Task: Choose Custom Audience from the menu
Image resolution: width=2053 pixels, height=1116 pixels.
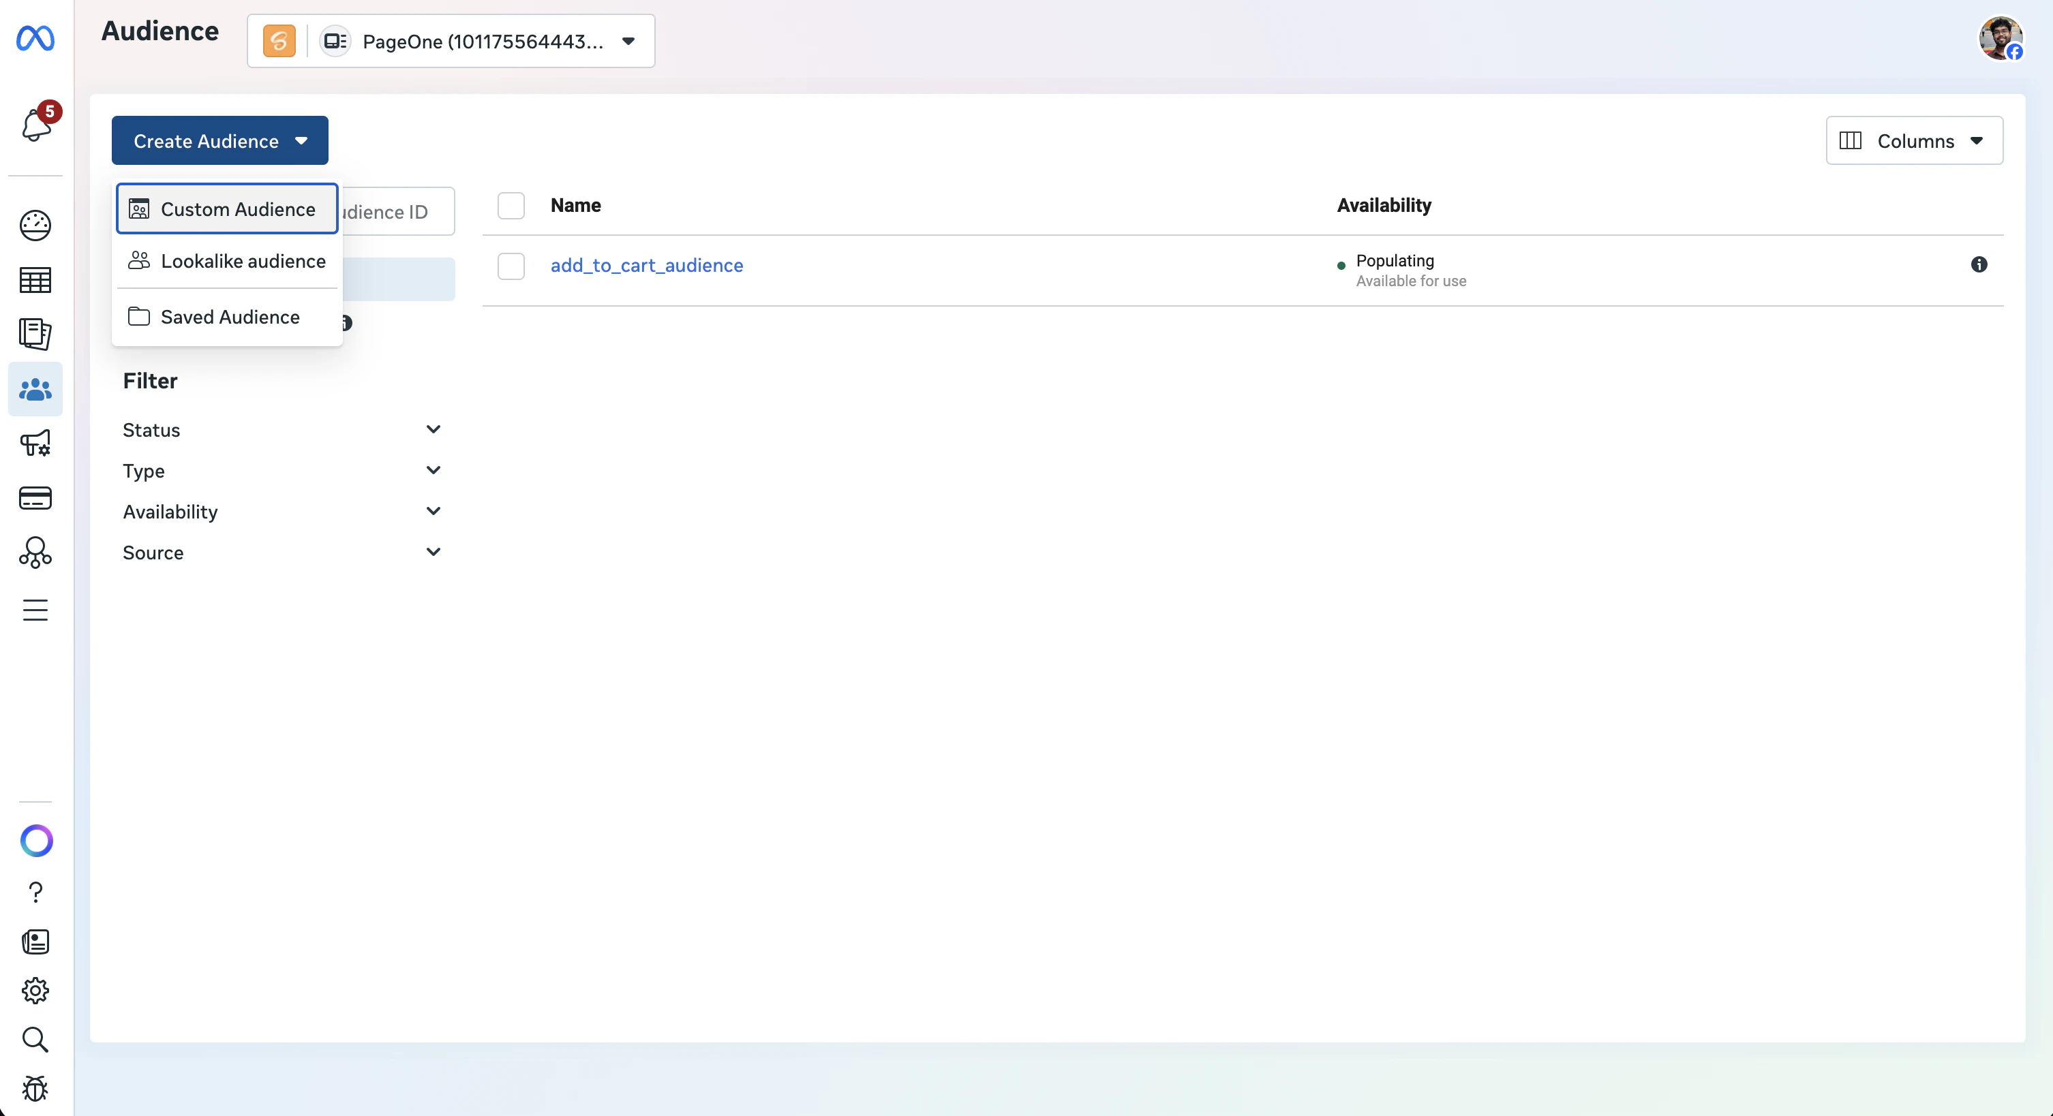Action: 226,209
